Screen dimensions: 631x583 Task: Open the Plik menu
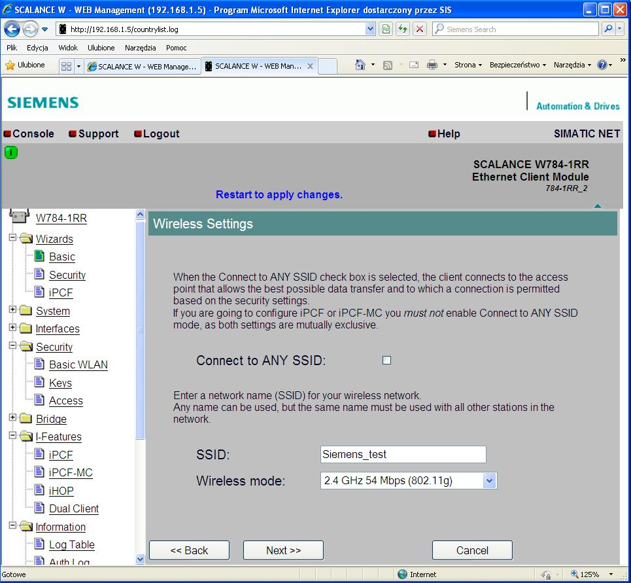[12, 48]
